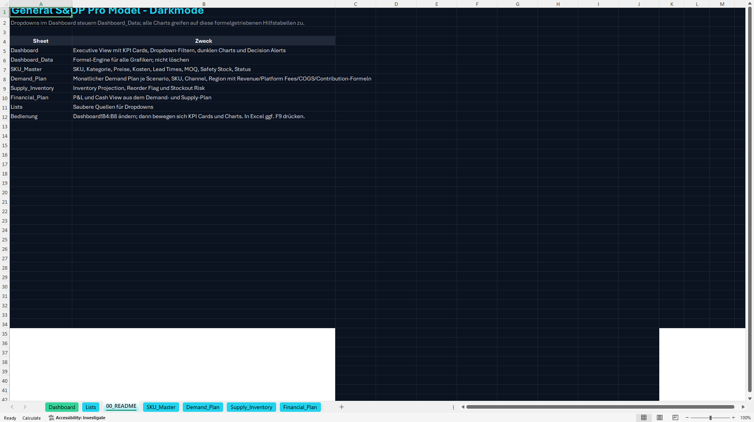Click the Select All corner button
Viewport: 754px width, 422px height.
[x=5, y=4]
